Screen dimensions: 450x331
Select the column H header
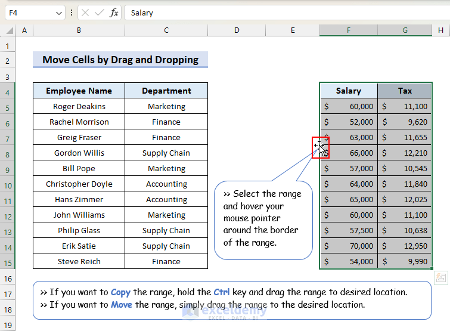click(440, 30)
